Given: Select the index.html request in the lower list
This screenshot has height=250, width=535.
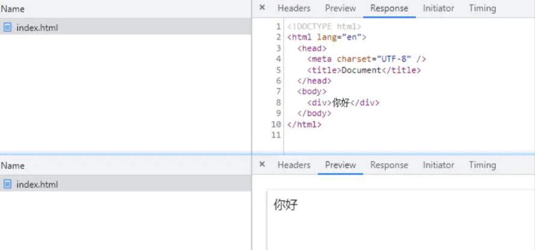Looking at the screenshot, I should tap(37, 184).
